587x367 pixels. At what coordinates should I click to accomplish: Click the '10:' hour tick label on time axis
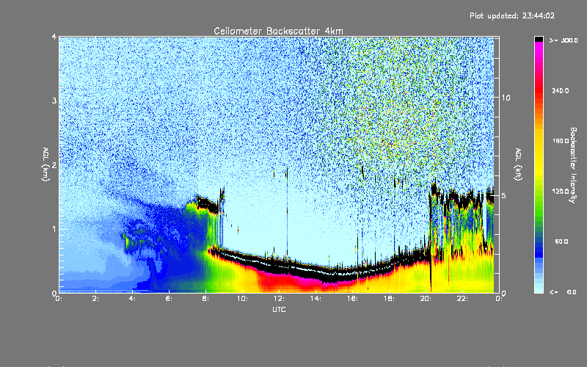click(x=242, y=299)
